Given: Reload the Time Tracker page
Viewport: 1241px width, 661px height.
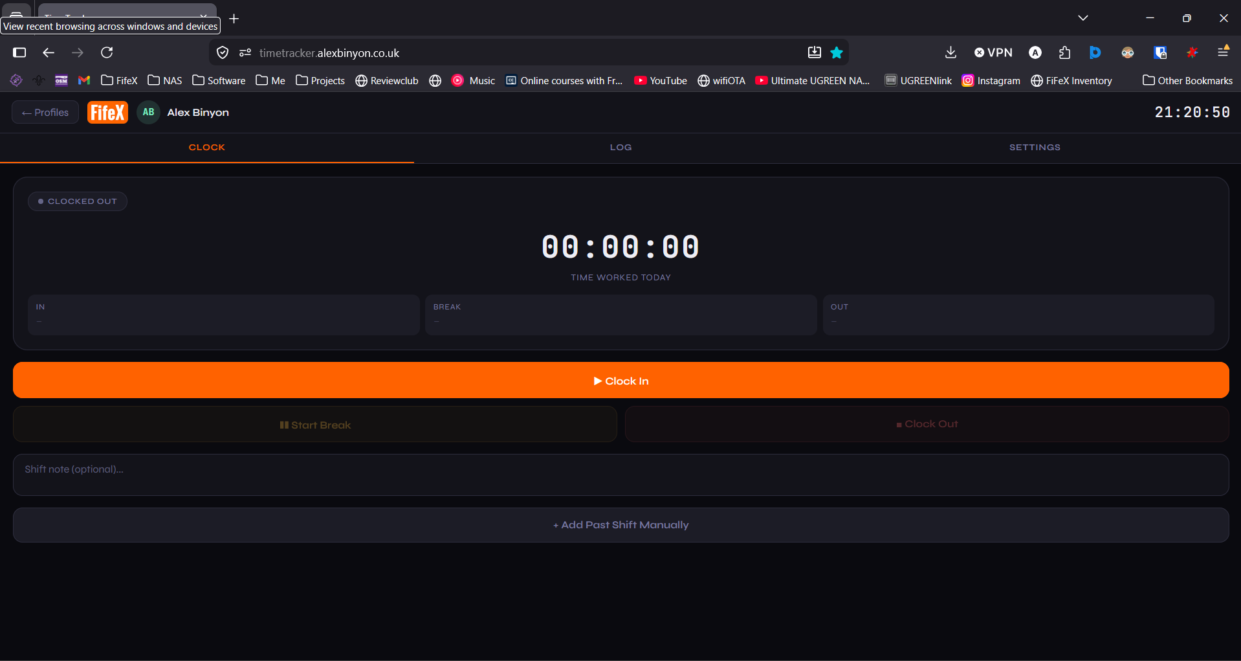Looking at the screenshot, I should [107, 52].
